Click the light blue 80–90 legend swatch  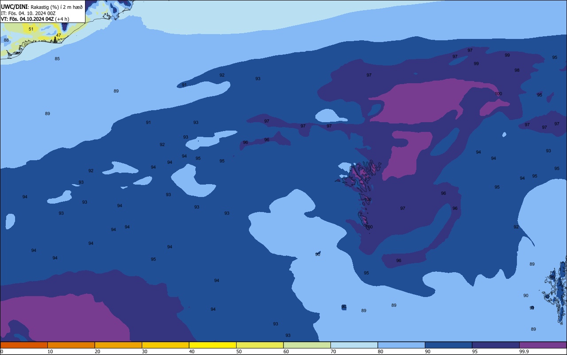(x=401, y=345)
